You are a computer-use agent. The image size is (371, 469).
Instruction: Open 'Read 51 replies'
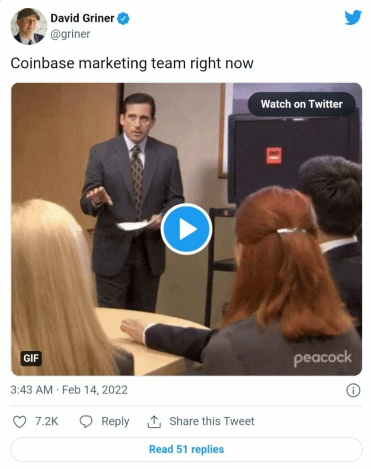point(186,449)
